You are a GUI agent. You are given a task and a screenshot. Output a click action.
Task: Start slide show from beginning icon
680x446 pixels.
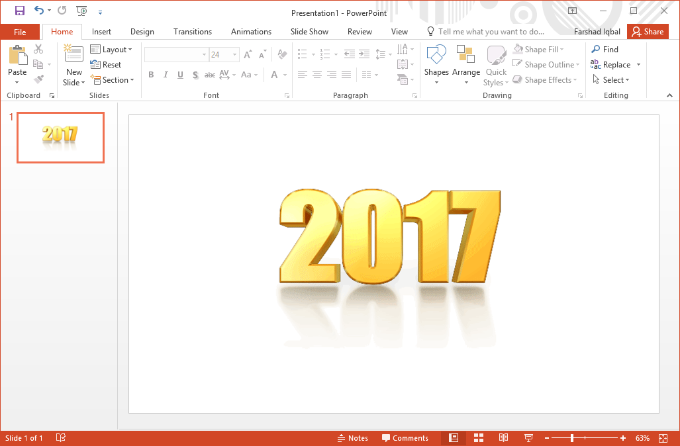point(81,11)
